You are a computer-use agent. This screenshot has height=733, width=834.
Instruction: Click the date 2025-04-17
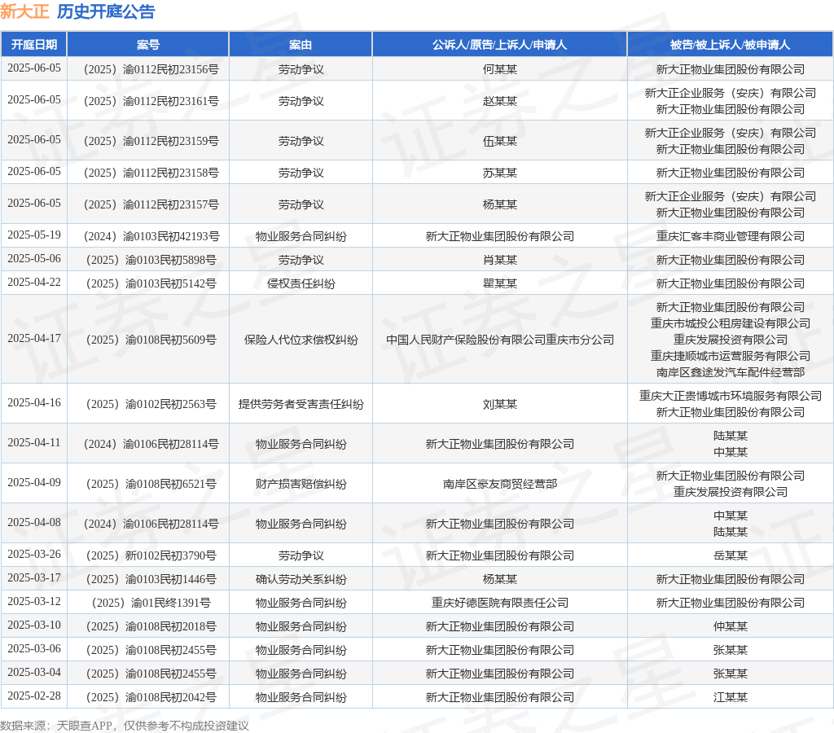pos(34,338)
